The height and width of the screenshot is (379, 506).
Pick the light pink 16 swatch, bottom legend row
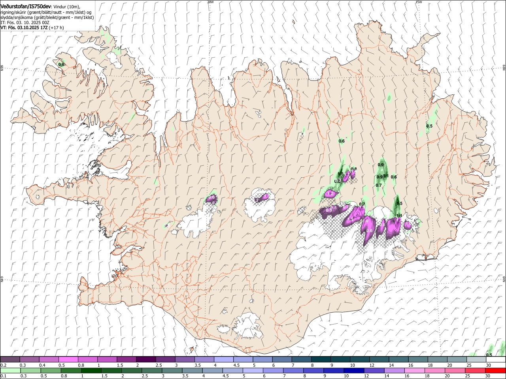414,370
